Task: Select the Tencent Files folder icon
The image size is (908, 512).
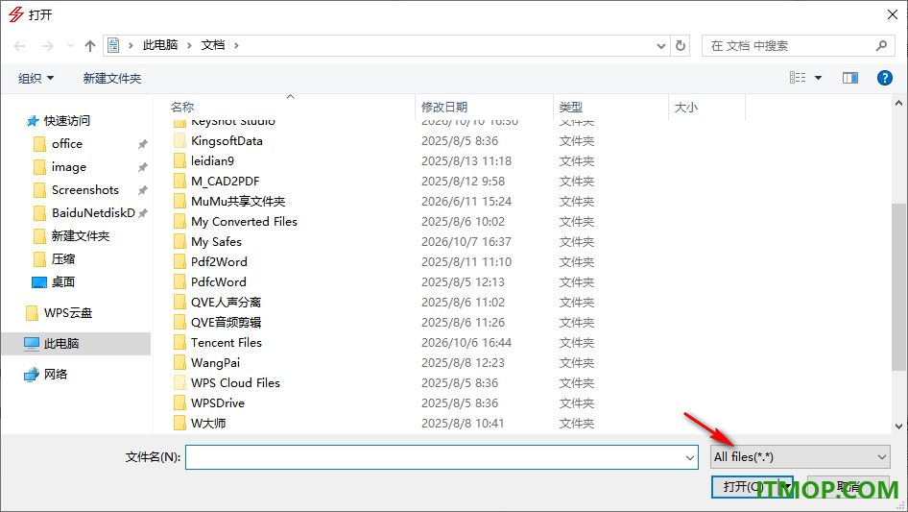Action: [x=179, y=342]
